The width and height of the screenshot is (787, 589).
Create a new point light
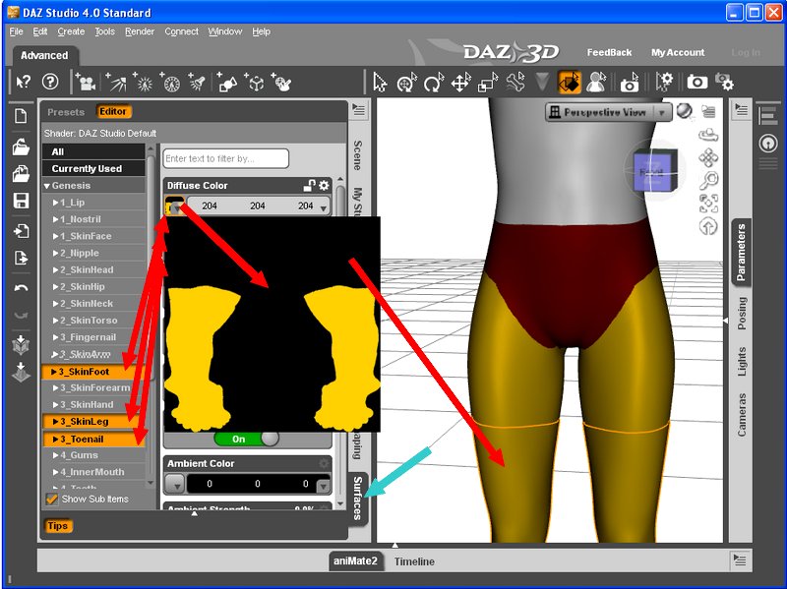[143, 83]
